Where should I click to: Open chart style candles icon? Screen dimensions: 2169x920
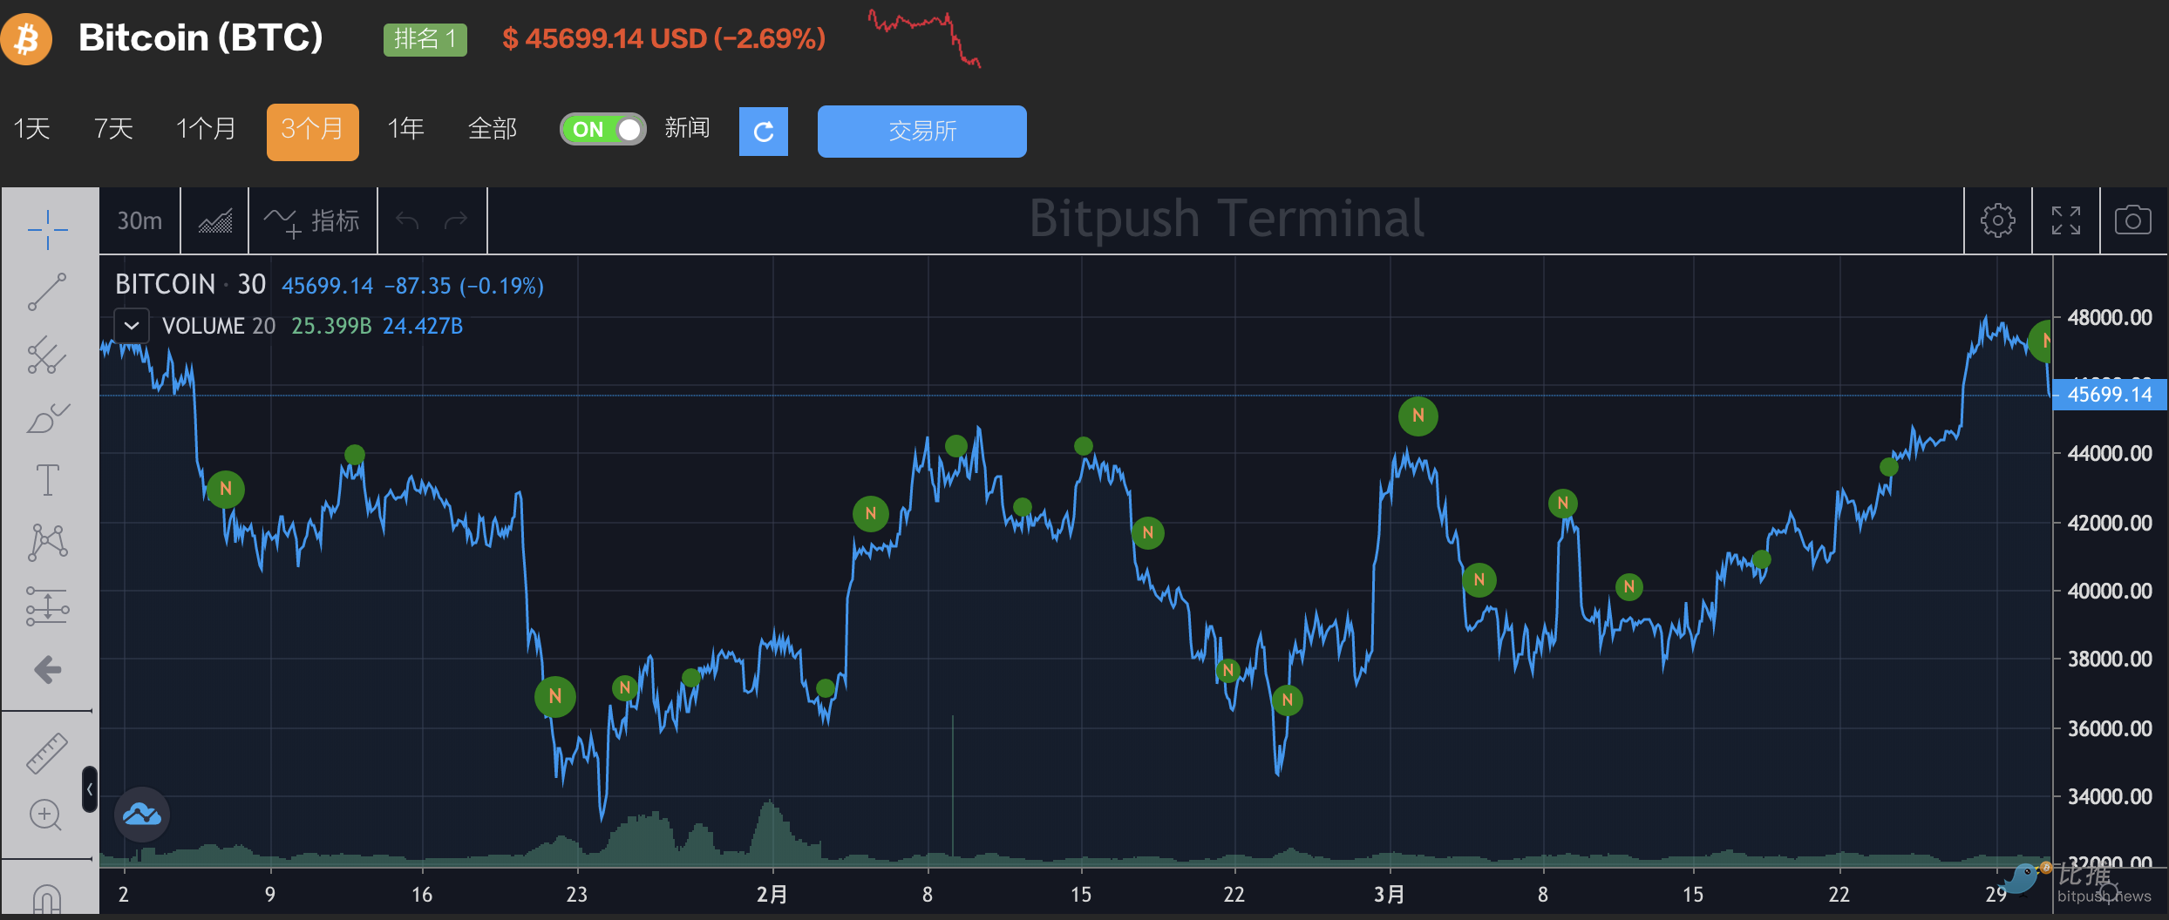(x=214, y=221)
